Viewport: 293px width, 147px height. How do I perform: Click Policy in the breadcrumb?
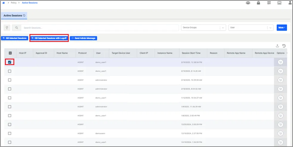[14, 3]
